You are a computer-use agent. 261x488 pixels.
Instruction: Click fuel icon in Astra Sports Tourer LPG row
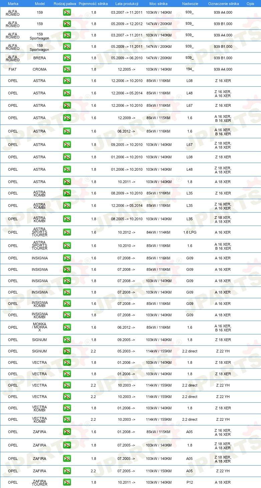coord(67,232)
